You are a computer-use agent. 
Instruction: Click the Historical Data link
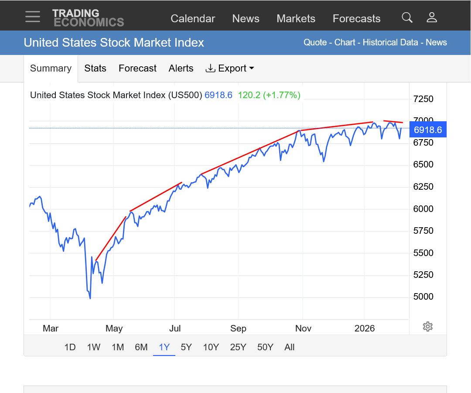coord(391,42)
